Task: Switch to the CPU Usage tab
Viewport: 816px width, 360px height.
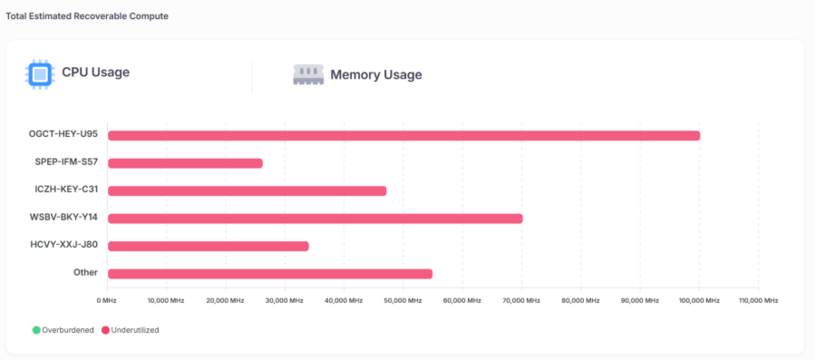Action: coord(77,73)
